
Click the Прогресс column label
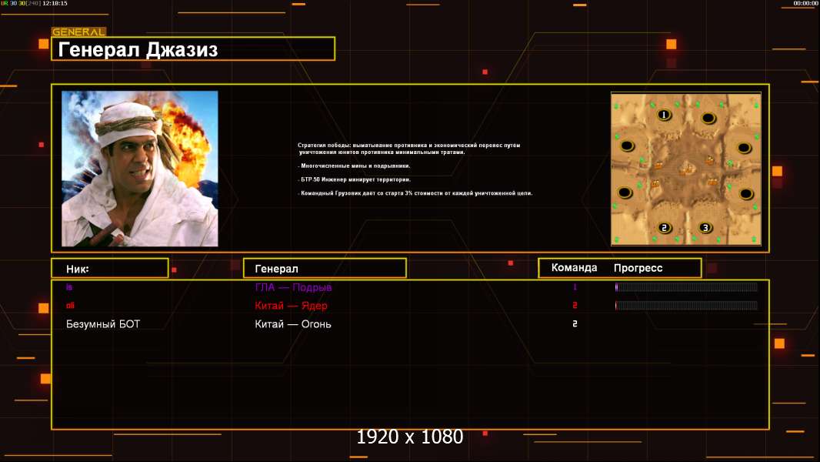pos(638,269)
